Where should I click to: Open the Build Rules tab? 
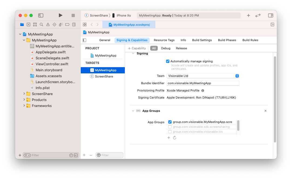[250, 40]
